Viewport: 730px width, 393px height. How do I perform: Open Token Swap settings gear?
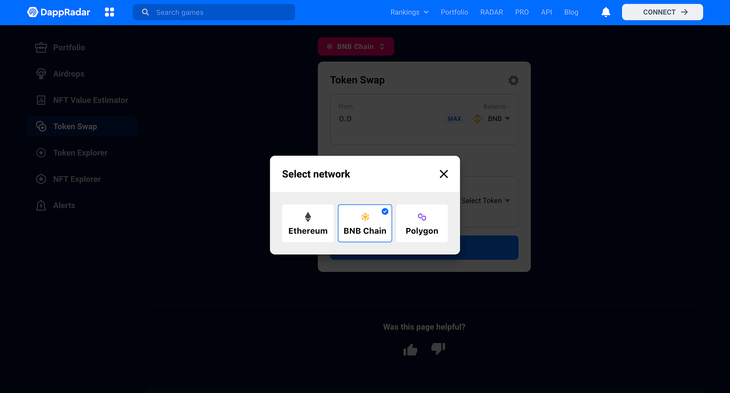pos(514,80)
